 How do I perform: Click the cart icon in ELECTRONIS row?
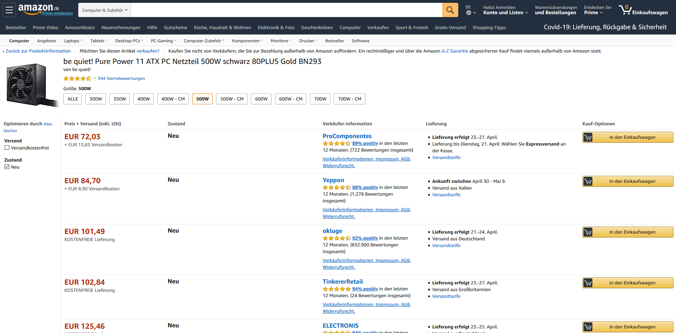click(588, 327)
